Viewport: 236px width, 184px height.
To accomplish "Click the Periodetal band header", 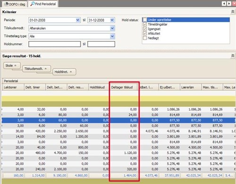I will 119,81.
